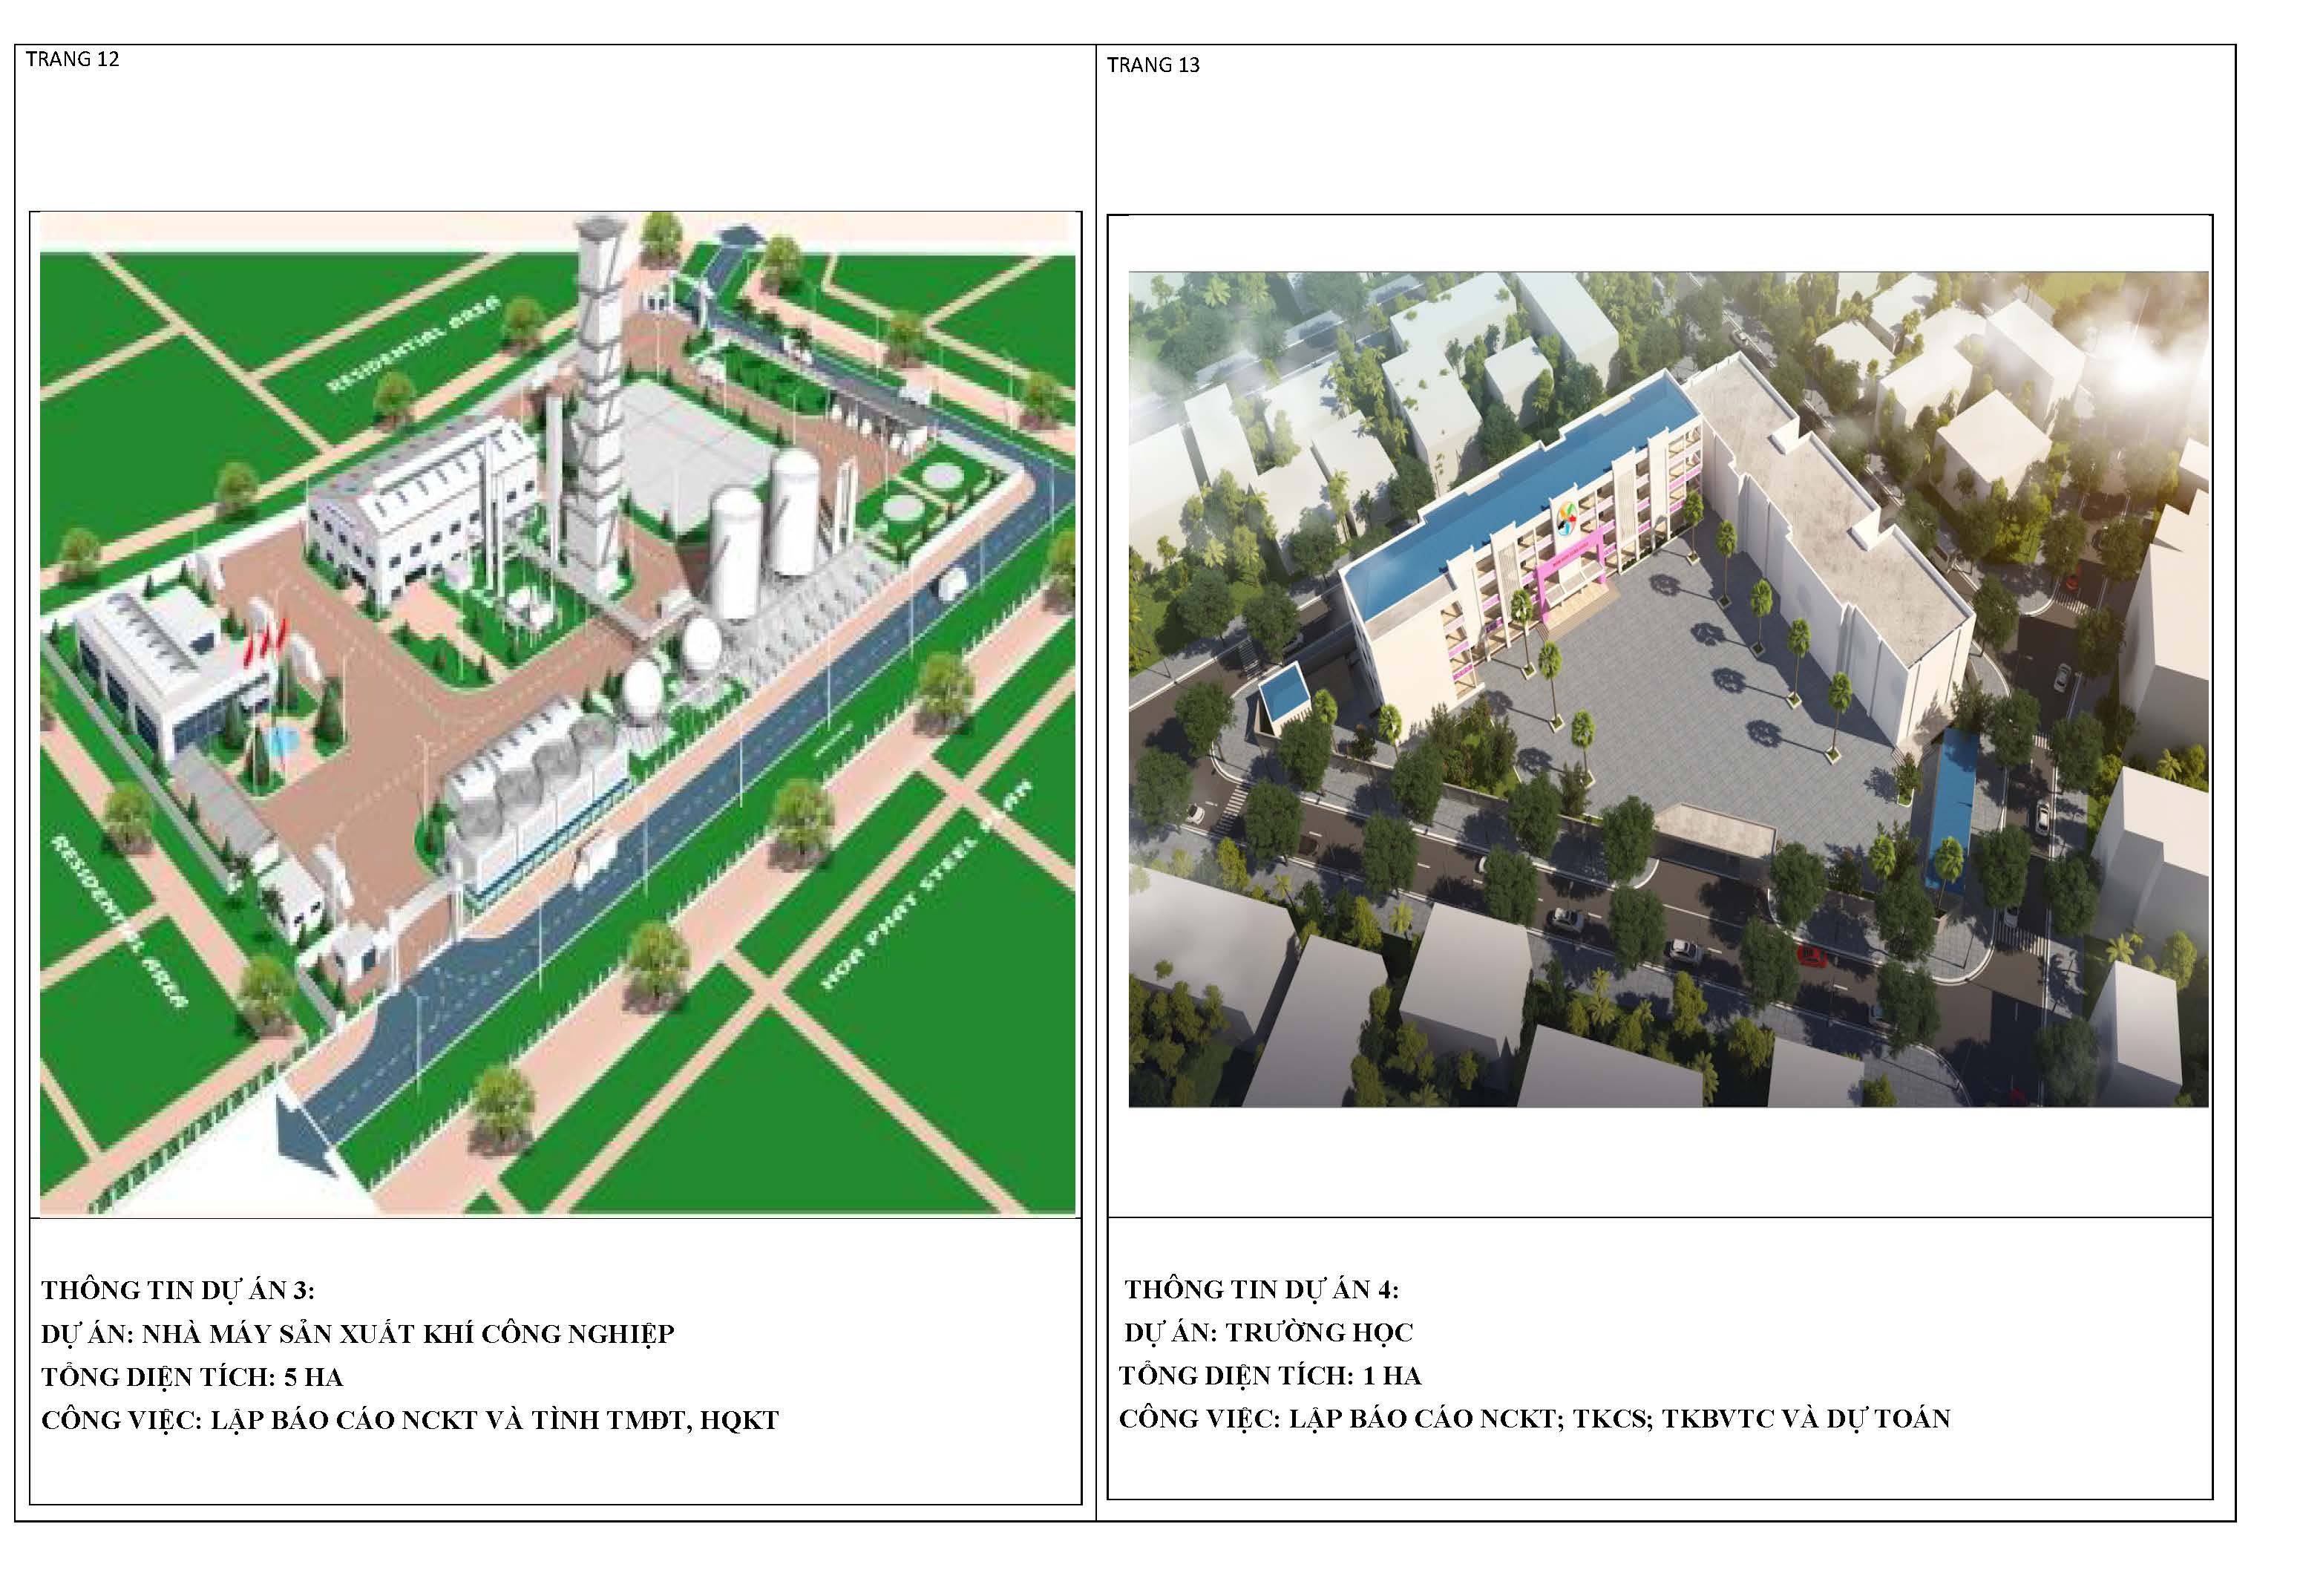Screen dimensions: 2303x1596
Task: Click the industrial gas factory rendering image
Action: click(557, 714)
